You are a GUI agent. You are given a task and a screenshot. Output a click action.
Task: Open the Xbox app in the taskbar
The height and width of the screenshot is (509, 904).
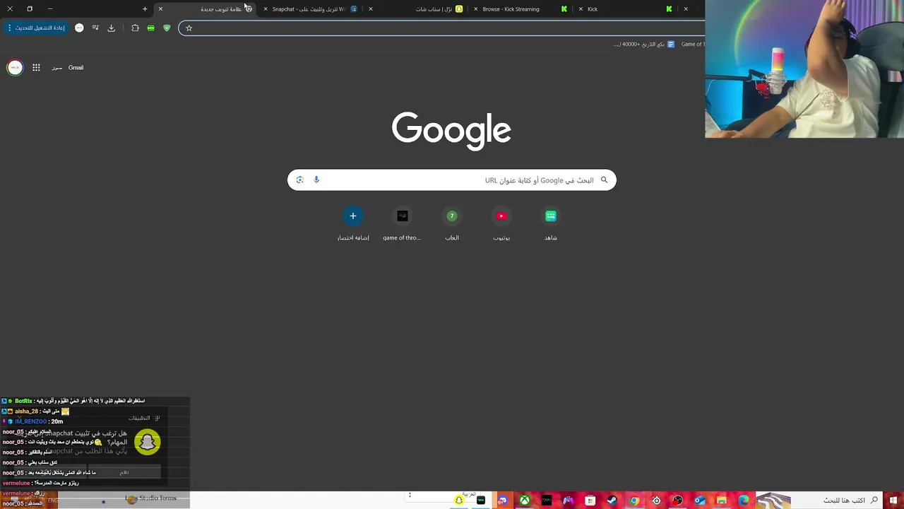[525, 501]
